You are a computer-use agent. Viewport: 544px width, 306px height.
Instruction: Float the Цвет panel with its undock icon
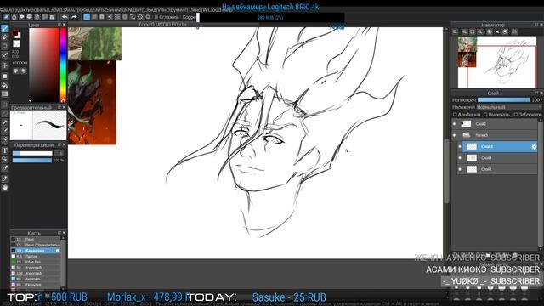coord(59,25)
